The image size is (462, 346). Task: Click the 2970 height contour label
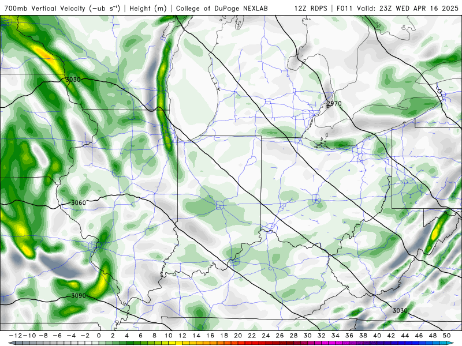point(334,104)
